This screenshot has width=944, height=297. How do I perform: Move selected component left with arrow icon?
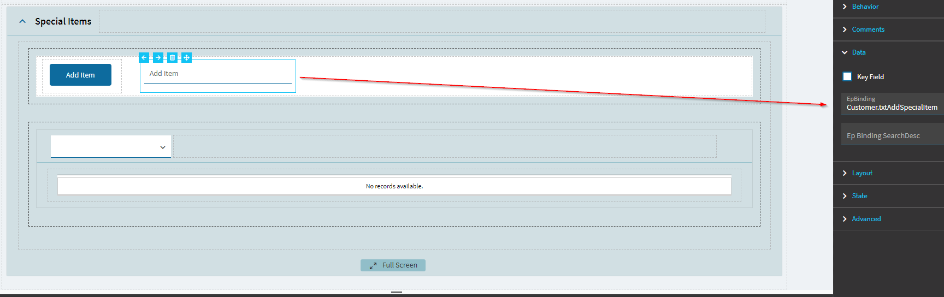pyautogui.click(x=144, y=57)
